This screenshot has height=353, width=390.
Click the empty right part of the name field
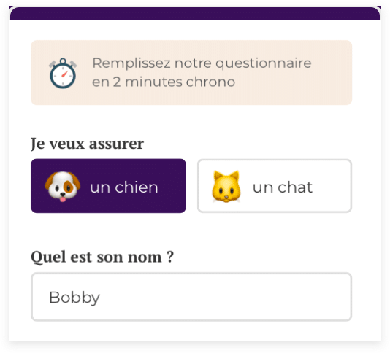click(x=249, y=297)
